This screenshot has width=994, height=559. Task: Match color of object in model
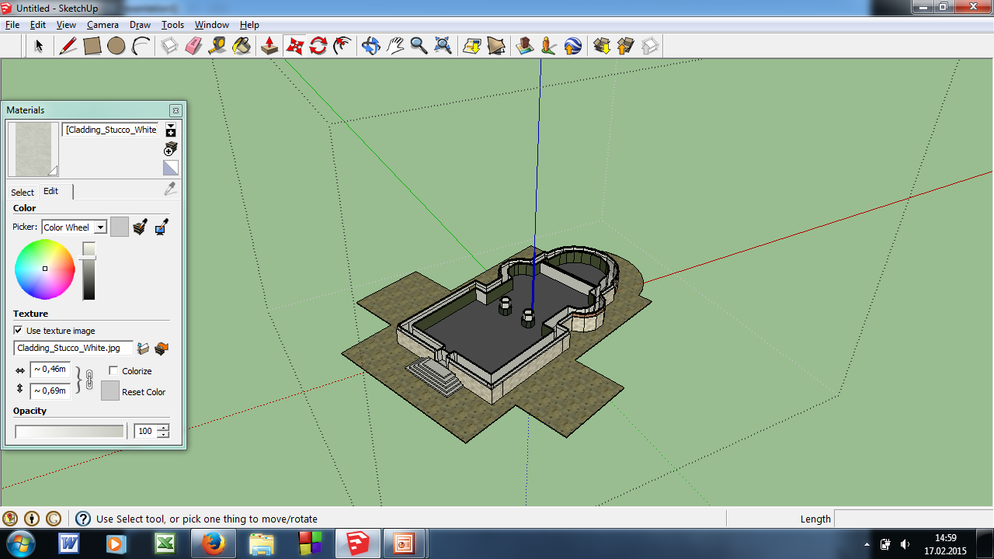click(140, 227)
